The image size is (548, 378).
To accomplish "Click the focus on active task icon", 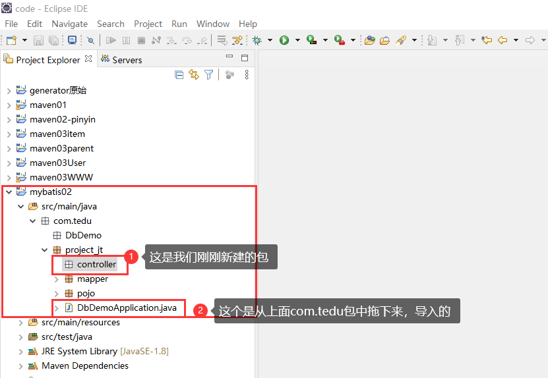I will point(229,74).
